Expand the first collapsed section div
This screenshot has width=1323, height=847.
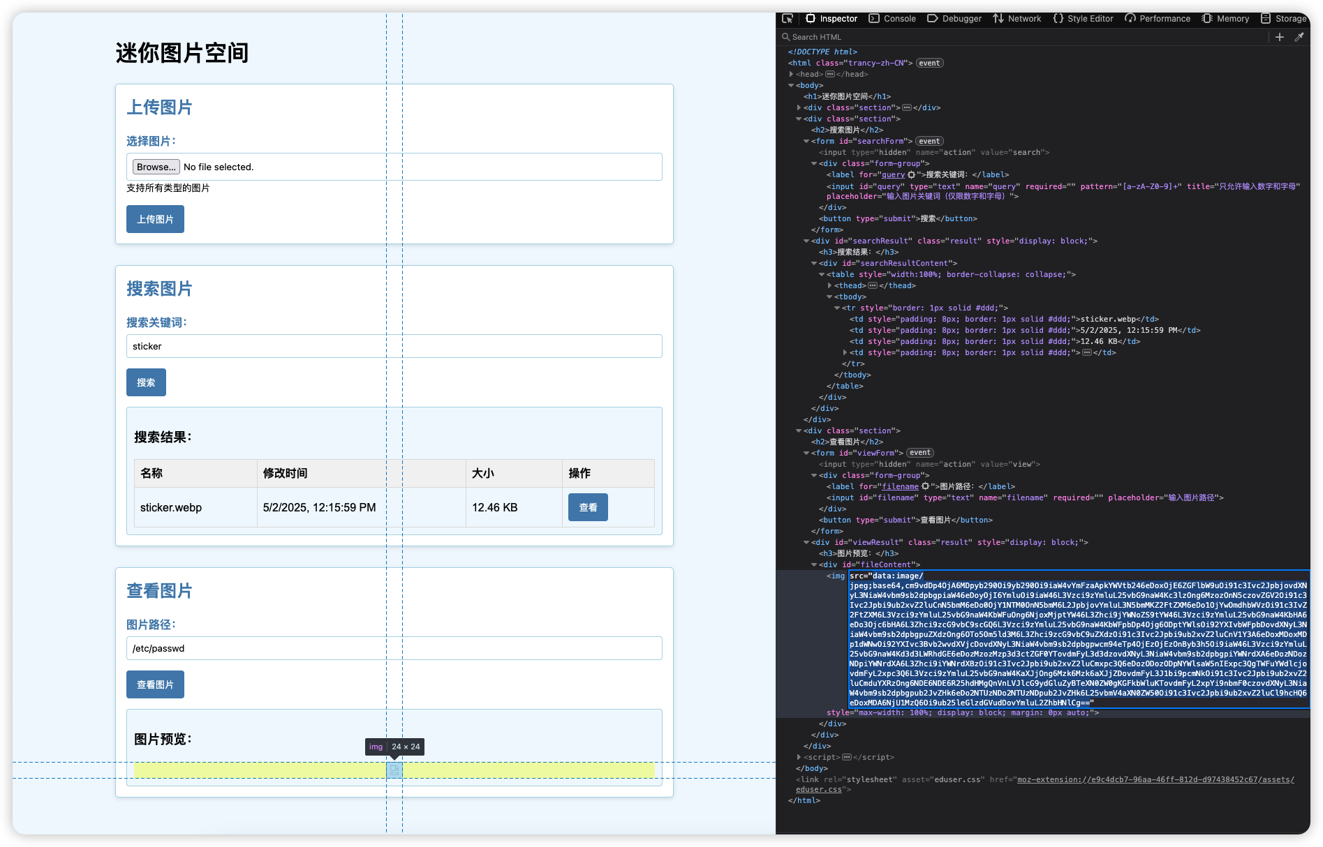(799, 107)
